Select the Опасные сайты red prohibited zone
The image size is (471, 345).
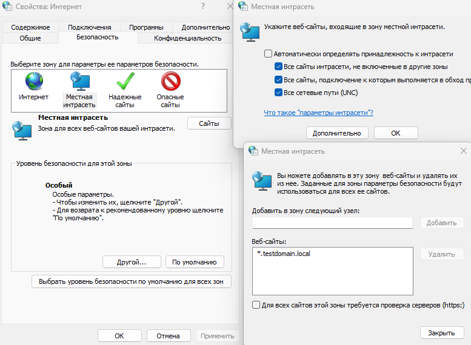[170, 81]
